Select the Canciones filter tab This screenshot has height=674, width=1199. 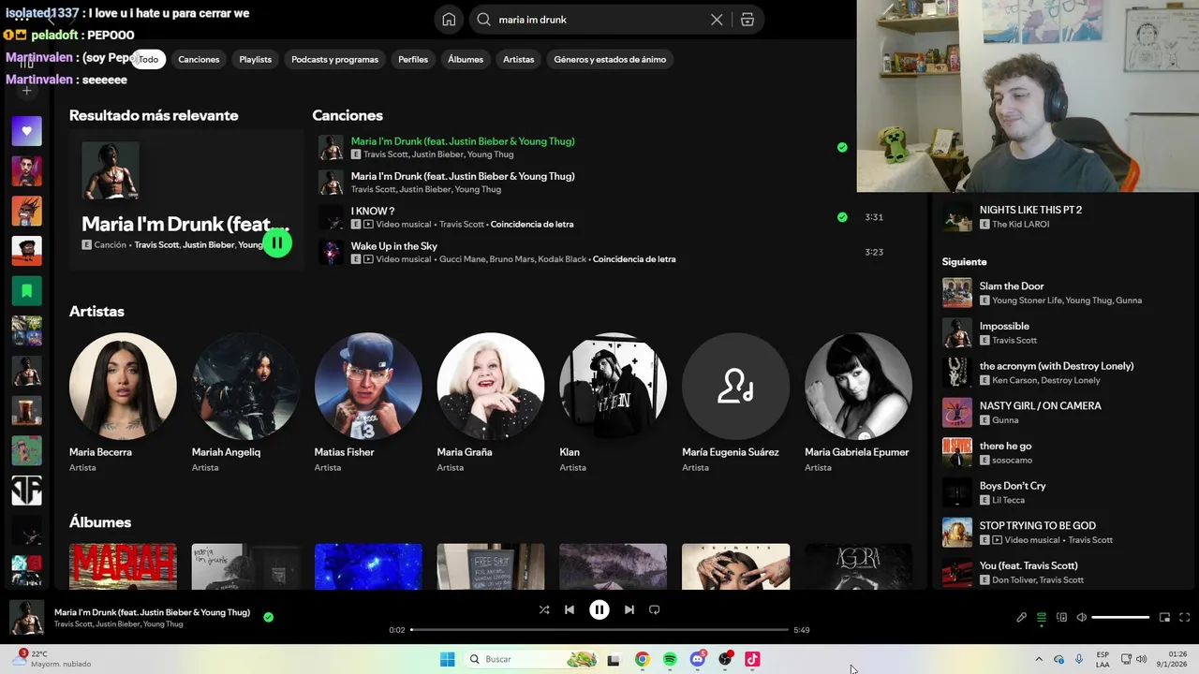click(199, 59)
